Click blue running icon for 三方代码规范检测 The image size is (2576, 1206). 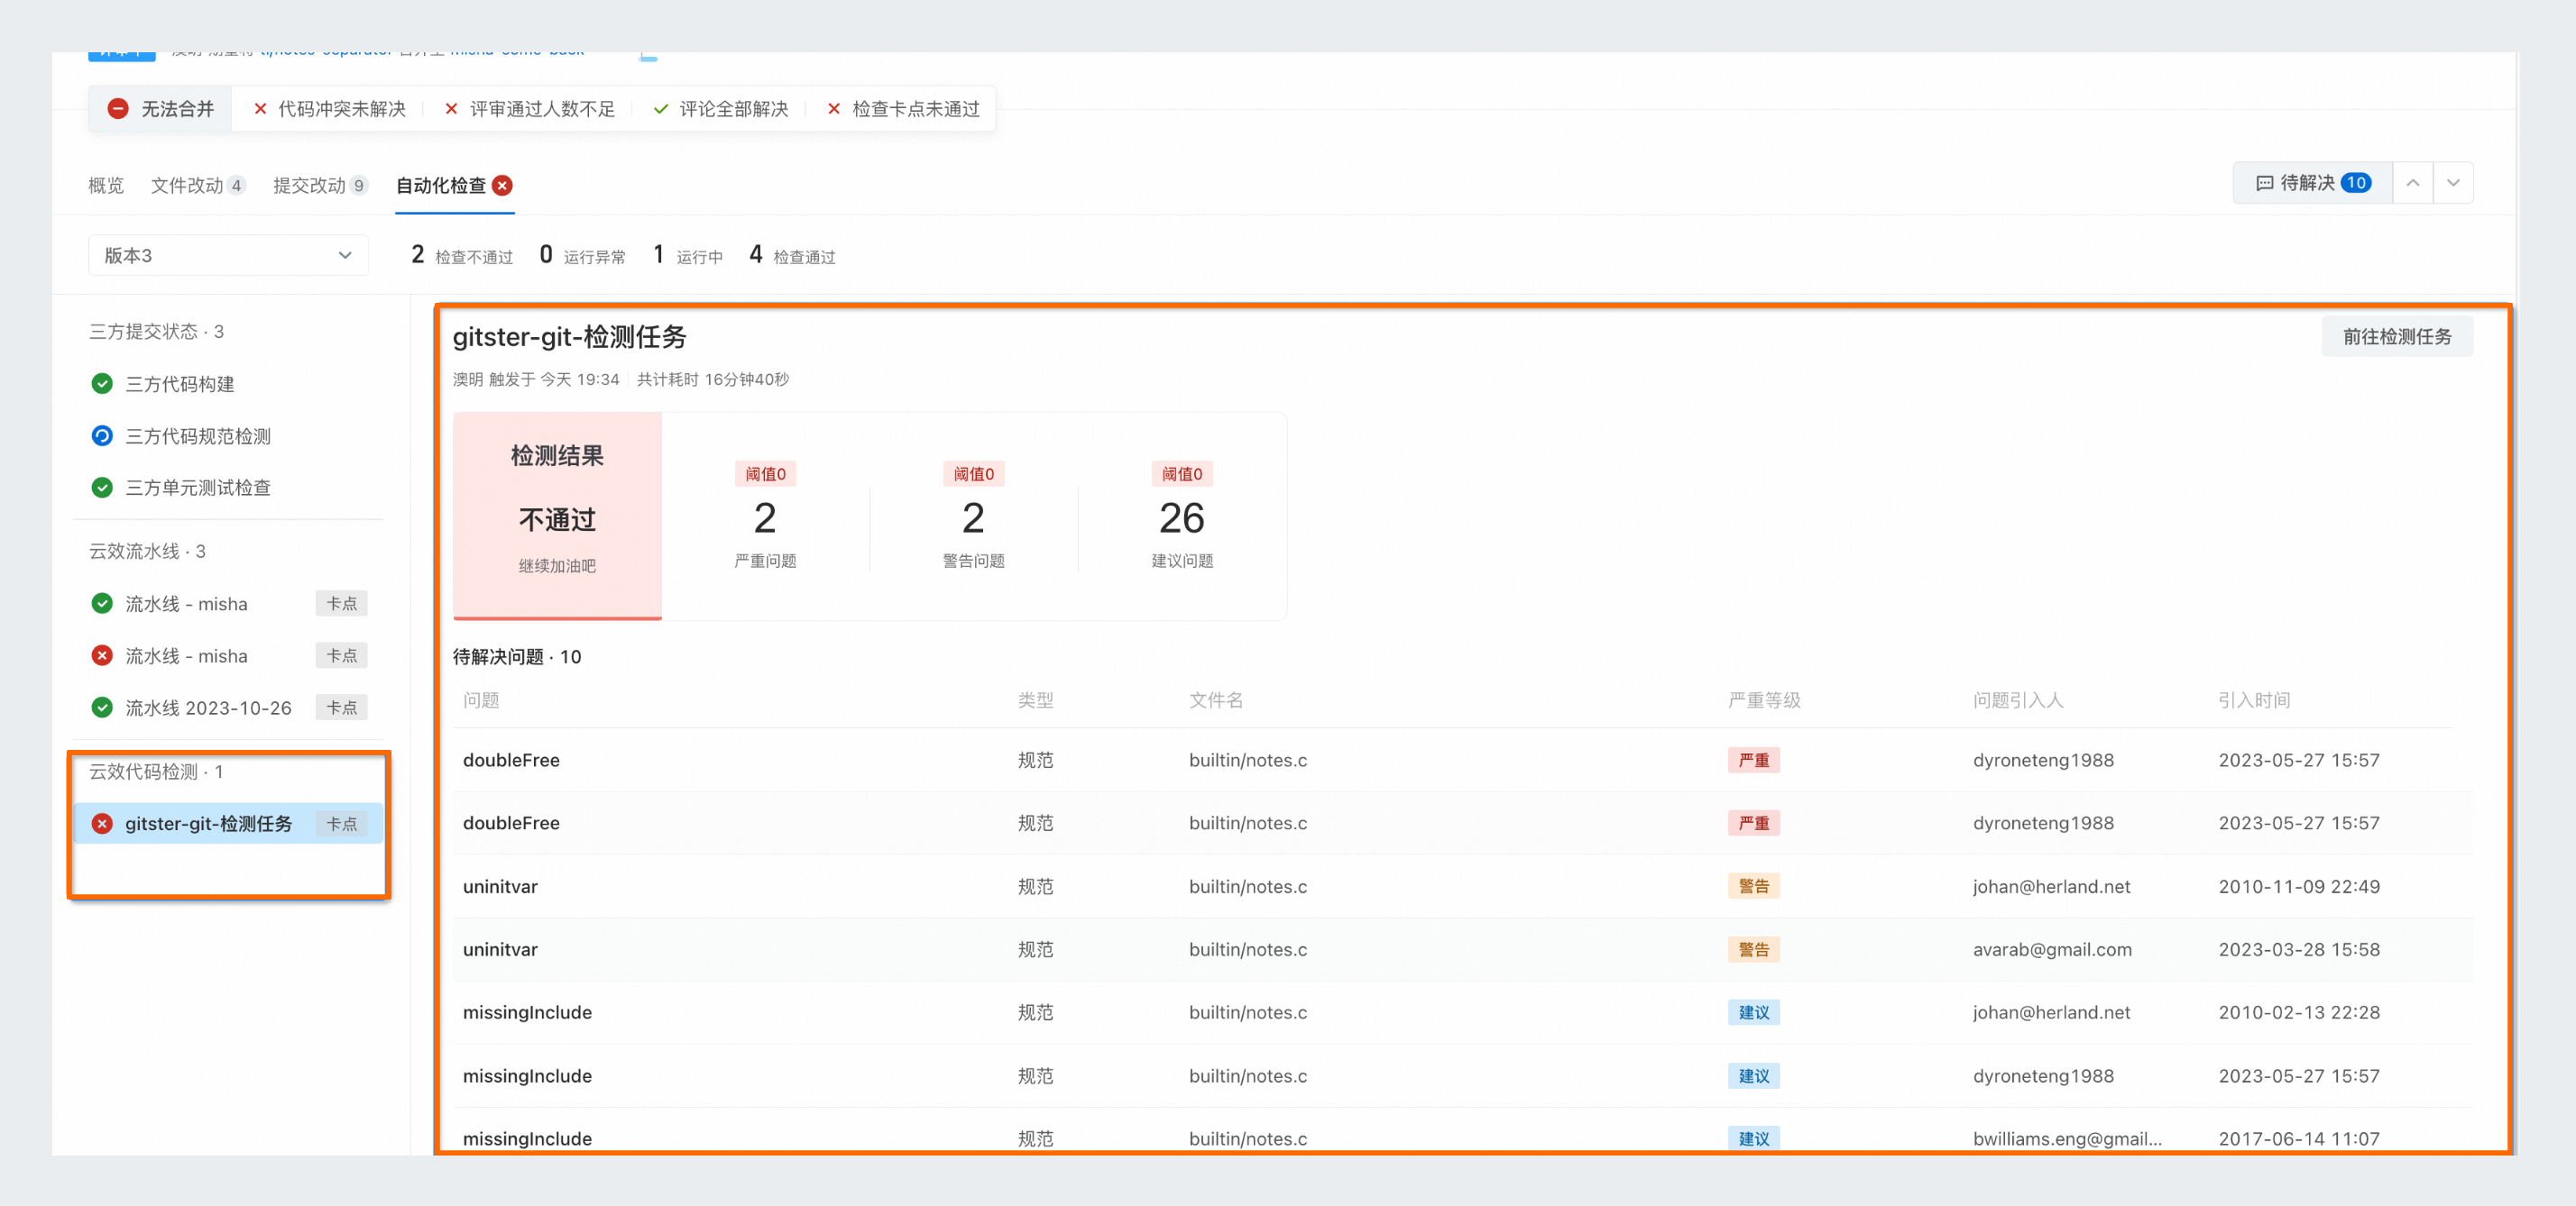[102, 435]
